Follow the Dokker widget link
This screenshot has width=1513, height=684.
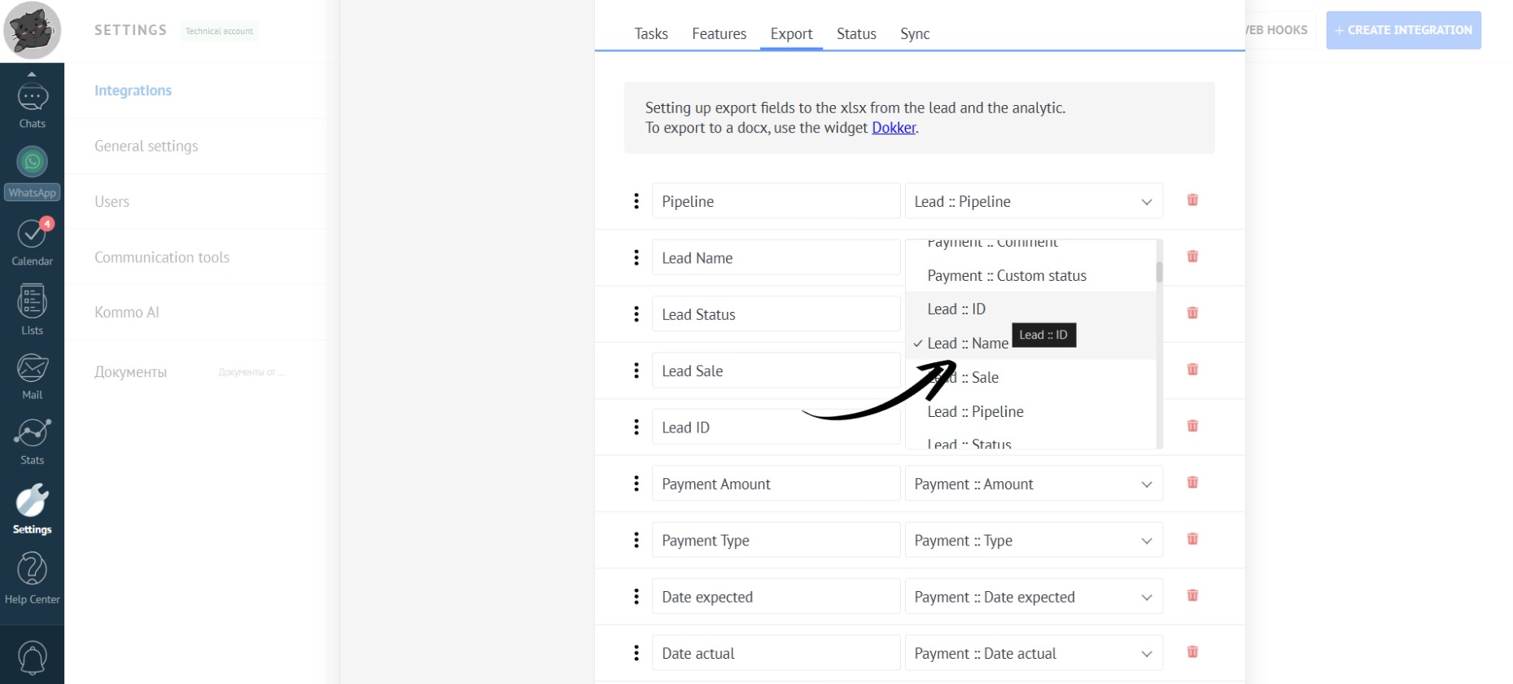[893, 128]
